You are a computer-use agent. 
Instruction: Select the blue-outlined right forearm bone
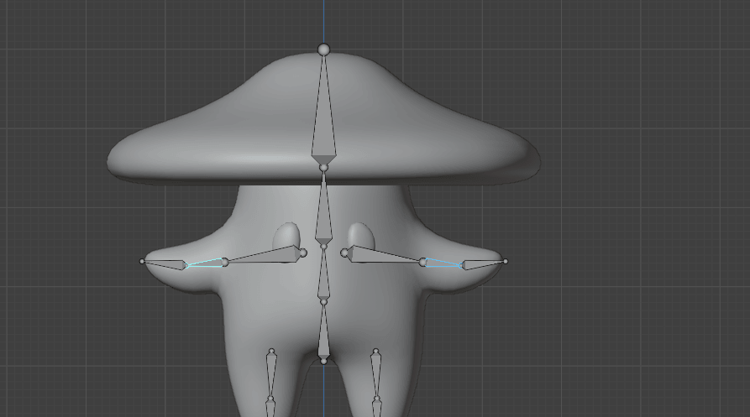(x=443, y=263)
